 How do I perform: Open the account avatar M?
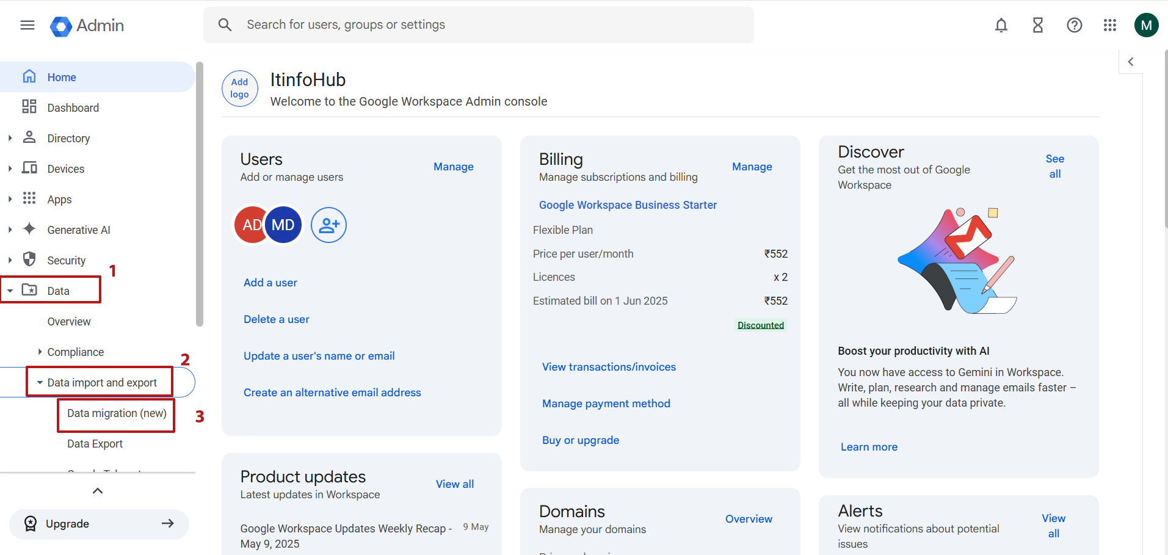(x=1147, y=25)
